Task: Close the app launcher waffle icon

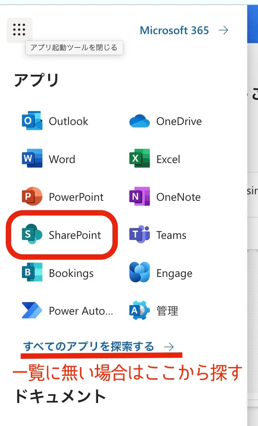Action: coord(19,30)
